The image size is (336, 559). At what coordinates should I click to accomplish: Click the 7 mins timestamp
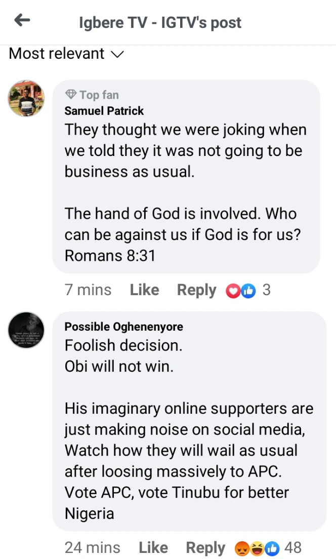coord(88,290)
